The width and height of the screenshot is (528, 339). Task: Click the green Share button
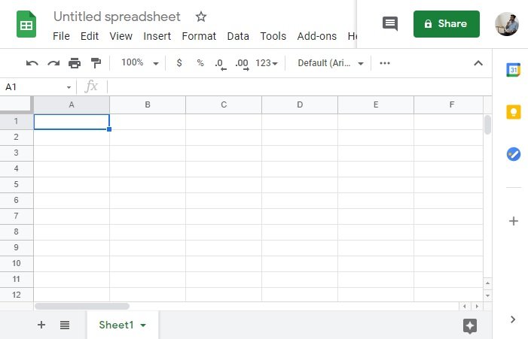pos(446,24)
